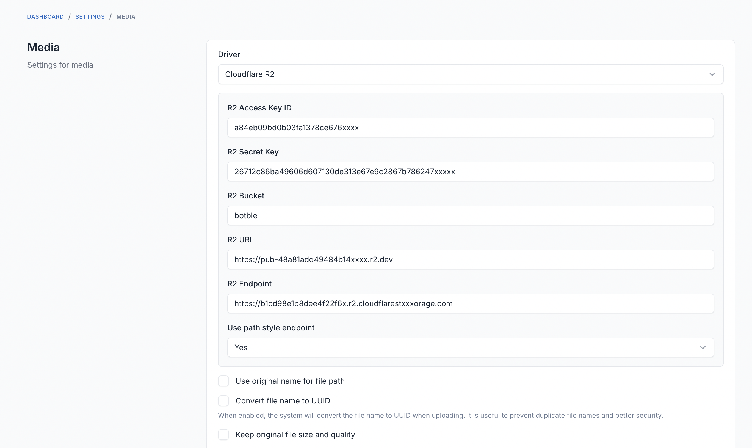Click the "Yes" path style value
Screen dimensions: 752x448
(240, 347)
